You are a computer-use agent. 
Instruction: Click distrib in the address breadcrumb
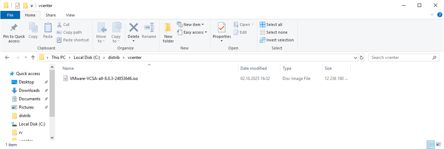coord(113,57)
